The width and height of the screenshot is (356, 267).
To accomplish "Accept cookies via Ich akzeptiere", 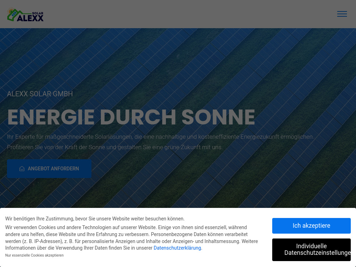I will [311, 226].
